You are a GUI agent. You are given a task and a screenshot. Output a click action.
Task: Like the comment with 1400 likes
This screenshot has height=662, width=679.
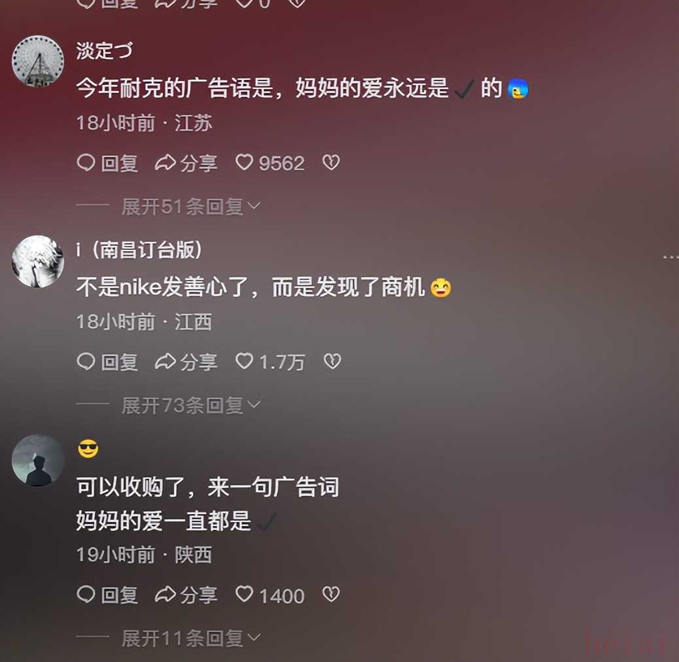[270, 595]
